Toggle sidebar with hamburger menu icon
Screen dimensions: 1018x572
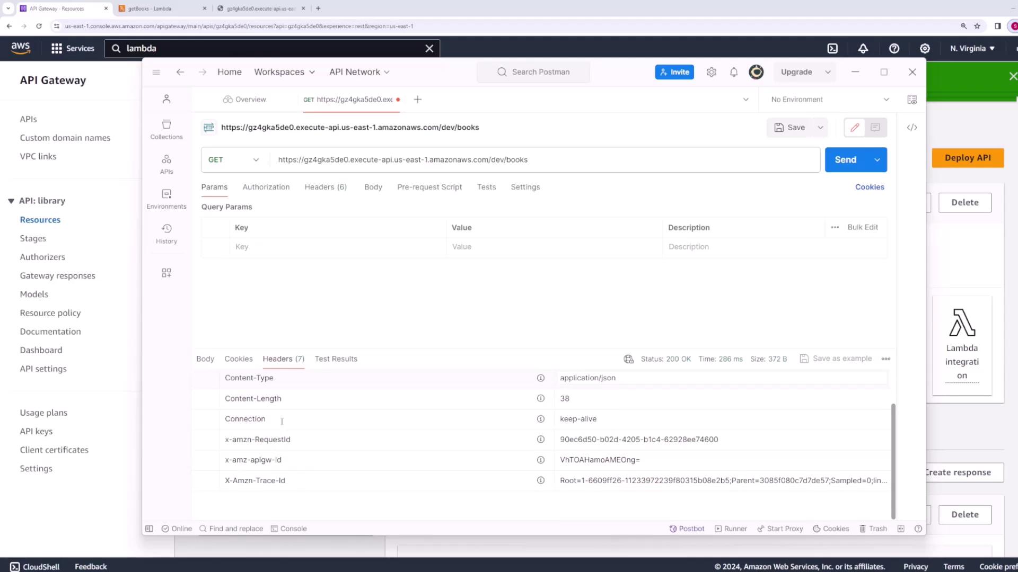click(x=156, y=72)
